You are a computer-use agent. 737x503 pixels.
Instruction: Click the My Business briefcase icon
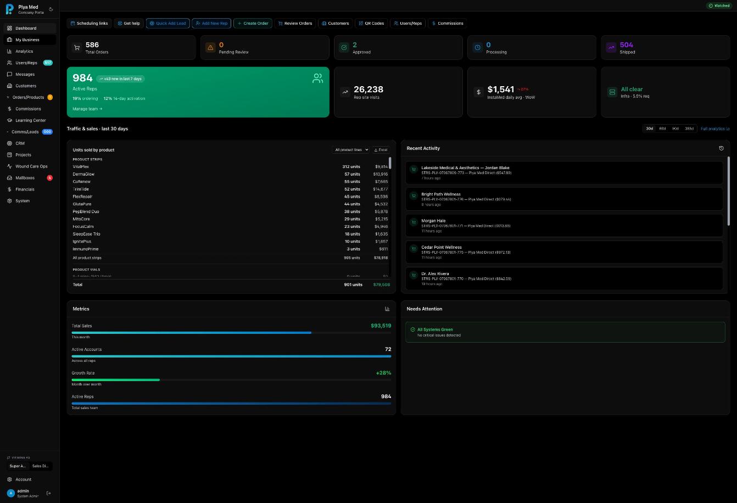[x=9, y=40]
